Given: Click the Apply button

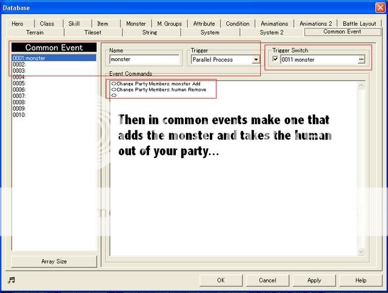Looking at the screenshot, I should pos(314,280).
